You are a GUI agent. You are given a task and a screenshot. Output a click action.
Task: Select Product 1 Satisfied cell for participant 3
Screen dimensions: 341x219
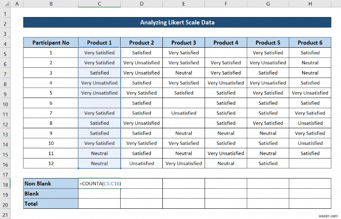99,73
